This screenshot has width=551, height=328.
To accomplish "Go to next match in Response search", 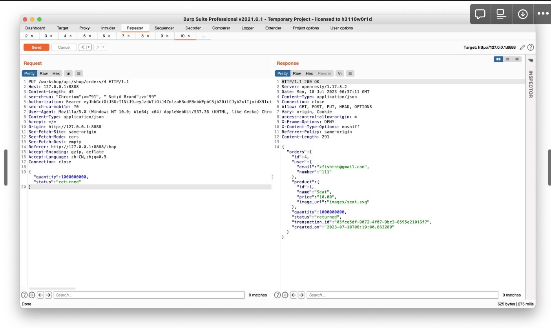I will 301,295.
